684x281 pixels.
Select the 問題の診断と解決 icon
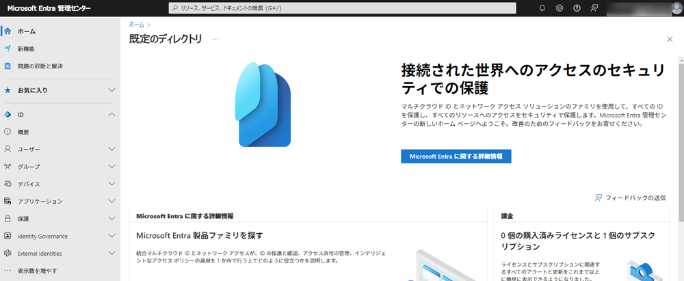click(8, 66)
